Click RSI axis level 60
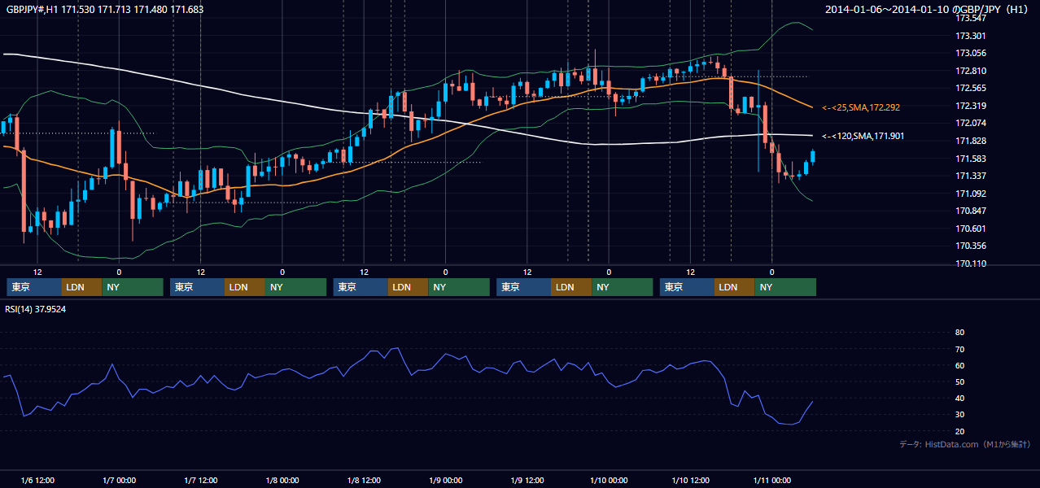This screenshot has width=1040, height=488. click(x=959, y=365)
